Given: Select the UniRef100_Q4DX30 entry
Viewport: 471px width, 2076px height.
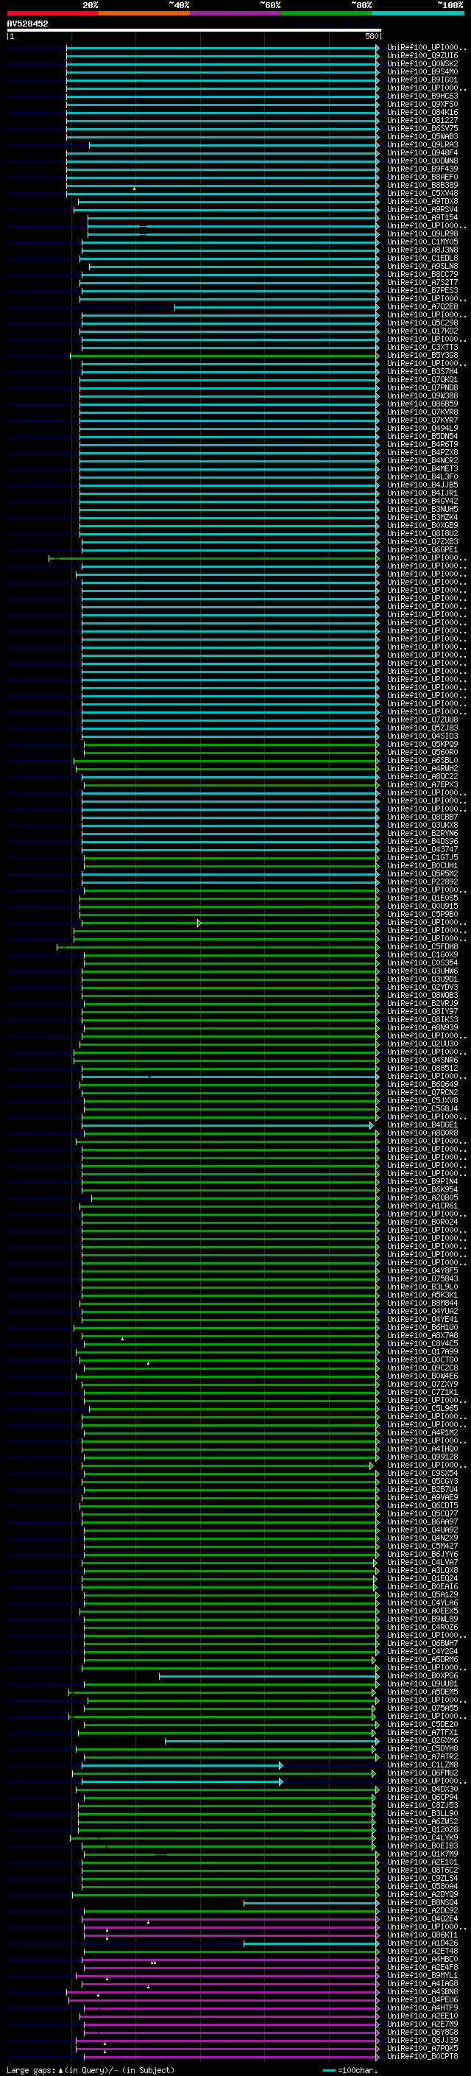Looking at the screenshot, I should pyautogui.click(x=422, y=1789).
